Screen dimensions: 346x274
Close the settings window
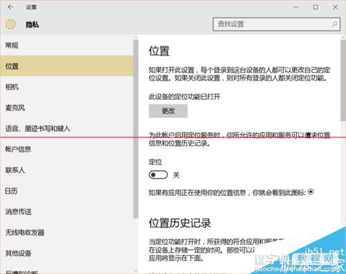pos(336,7)
